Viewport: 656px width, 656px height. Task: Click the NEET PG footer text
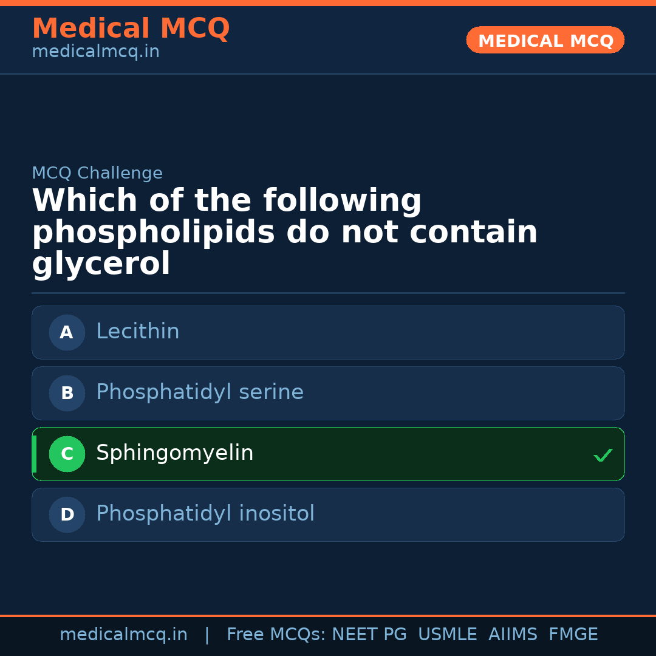coord(369,635)
